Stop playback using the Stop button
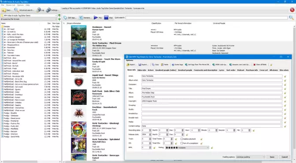The width and height of the screenshot is (296, 163). (x=108, y=18)
